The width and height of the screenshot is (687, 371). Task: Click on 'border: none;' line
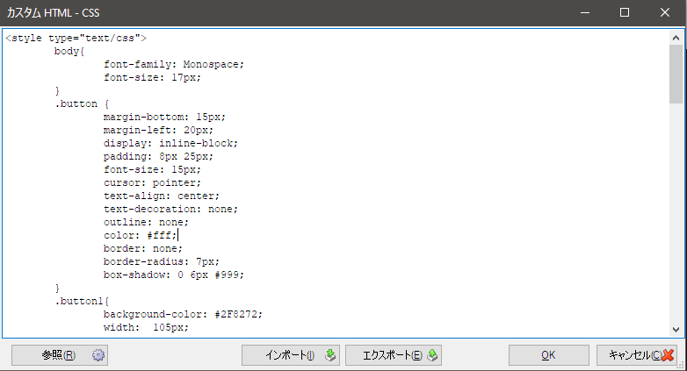[143, 248]
